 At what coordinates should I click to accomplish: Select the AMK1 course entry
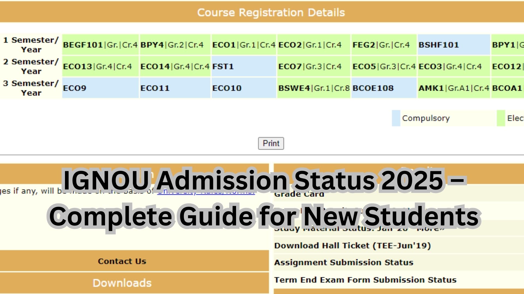point(454,88)
